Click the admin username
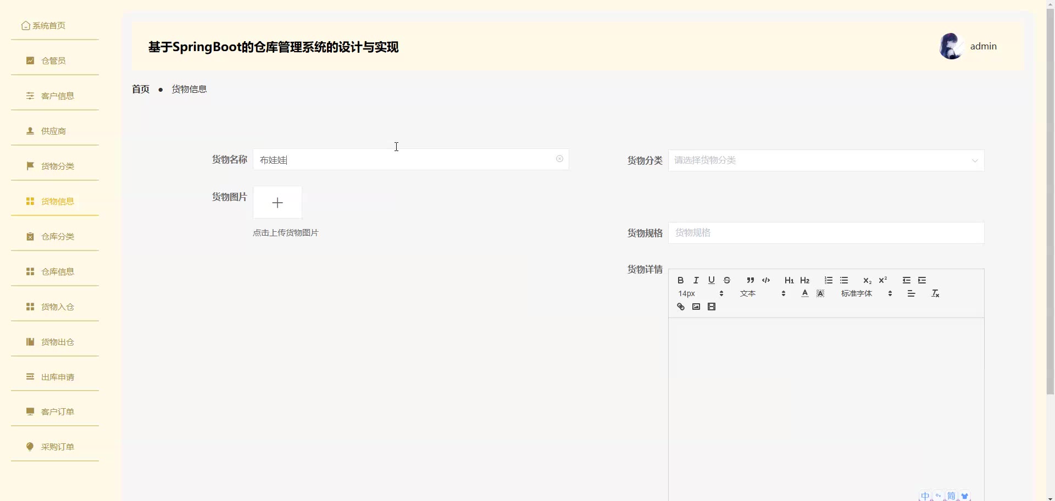The height and width of the screenshot is (501, 1055). (x=984, y=46)
